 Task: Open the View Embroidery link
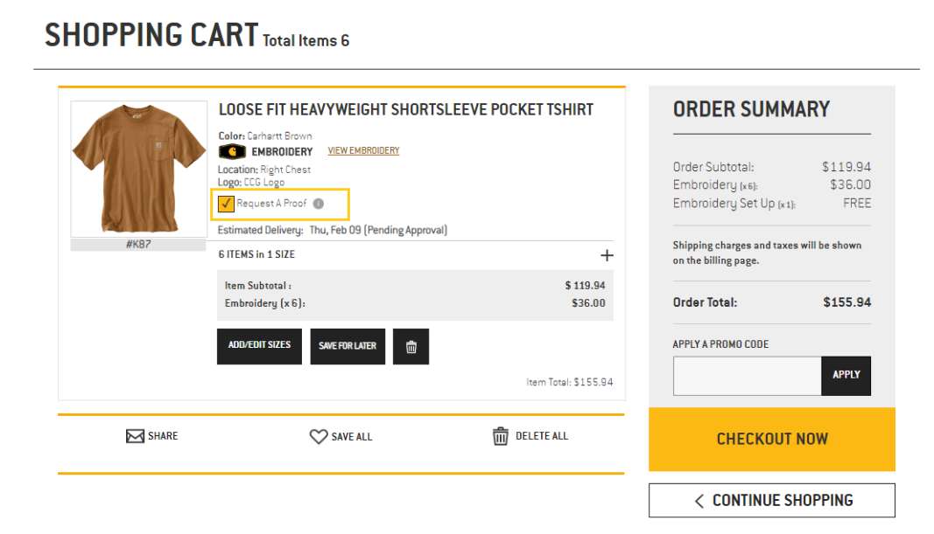click(363, 151)
